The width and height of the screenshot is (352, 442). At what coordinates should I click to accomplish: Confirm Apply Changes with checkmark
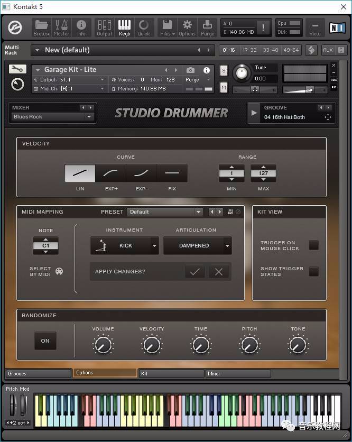pyautogui.click(x=194, y=272)
